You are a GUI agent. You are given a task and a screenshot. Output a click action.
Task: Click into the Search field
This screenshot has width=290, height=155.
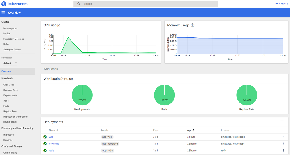145,4
